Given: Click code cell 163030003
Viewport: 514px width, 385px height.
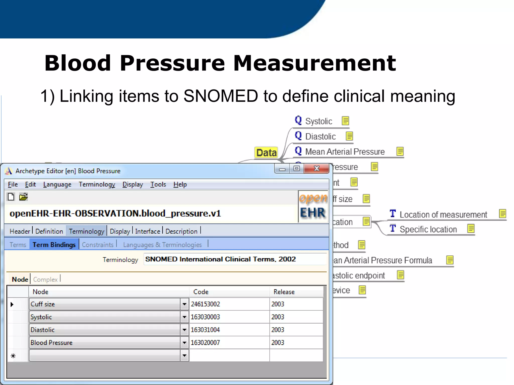Looking at the screenshot, I should (x=229, y=317).
